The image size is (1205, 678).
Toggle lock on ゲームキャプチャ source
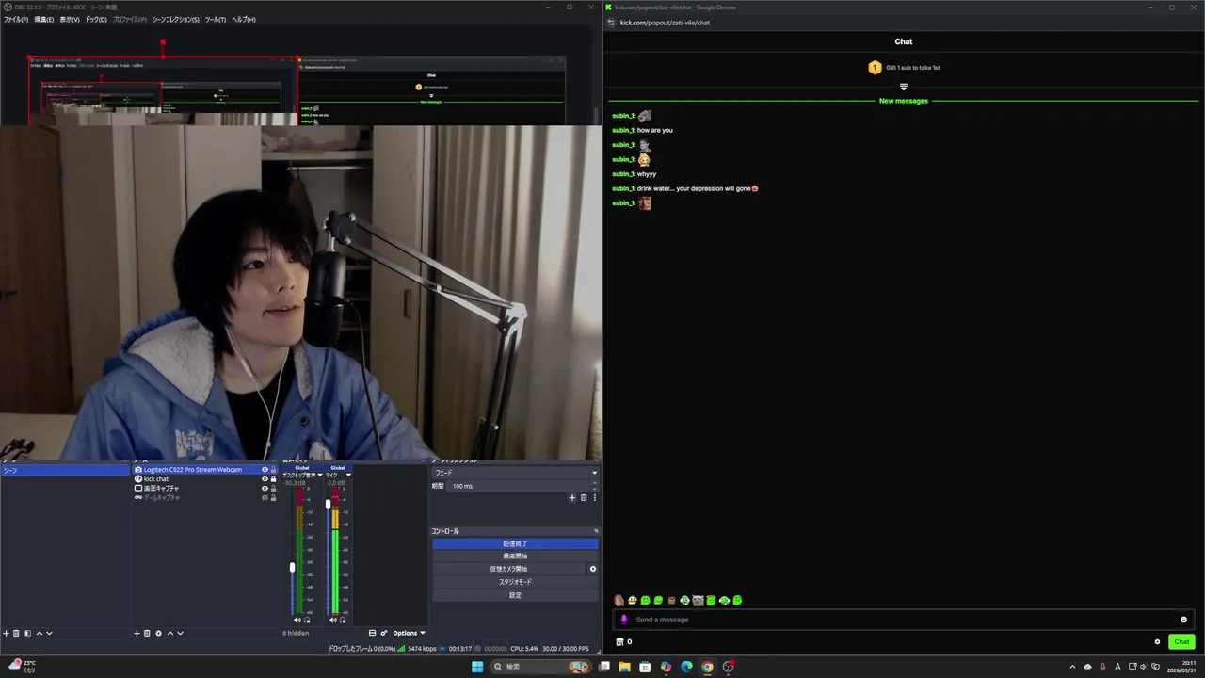click(274, 497)
